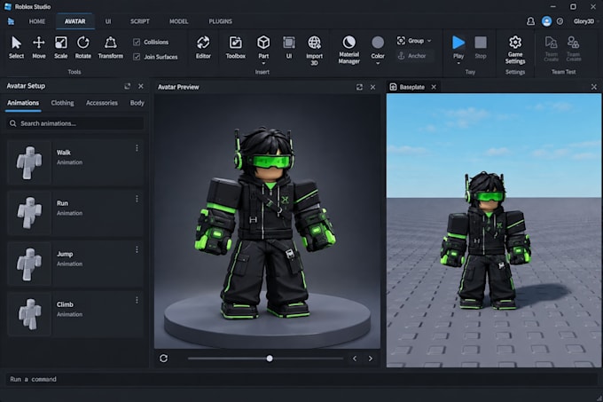Click the Play button
Screen dimensions: 603x402
coord(458,43)
